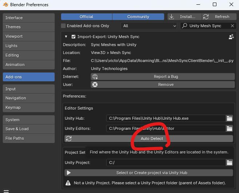The width and height of the screenshot is (239, 193).
Task: Browse folder icon for Unity Project path
Action: pos(230,163)
